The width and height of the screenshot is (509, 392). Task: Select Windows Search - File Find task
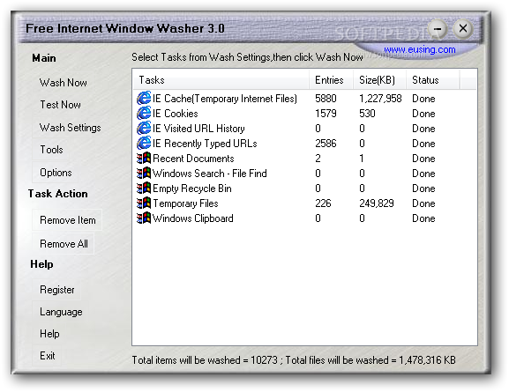pyautogui.click(x=210, y=174)
